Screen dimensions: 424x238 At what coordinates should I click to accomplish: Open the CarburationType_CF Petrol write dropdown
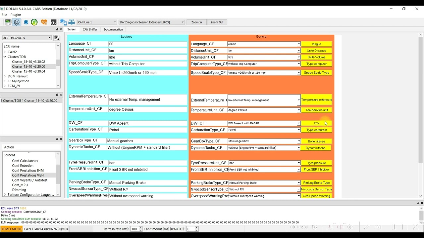click(264, 130)
